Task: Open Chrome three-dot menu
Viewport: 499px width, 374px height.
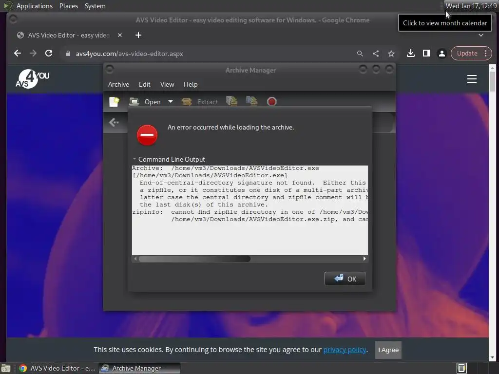Action: [486, 54]
